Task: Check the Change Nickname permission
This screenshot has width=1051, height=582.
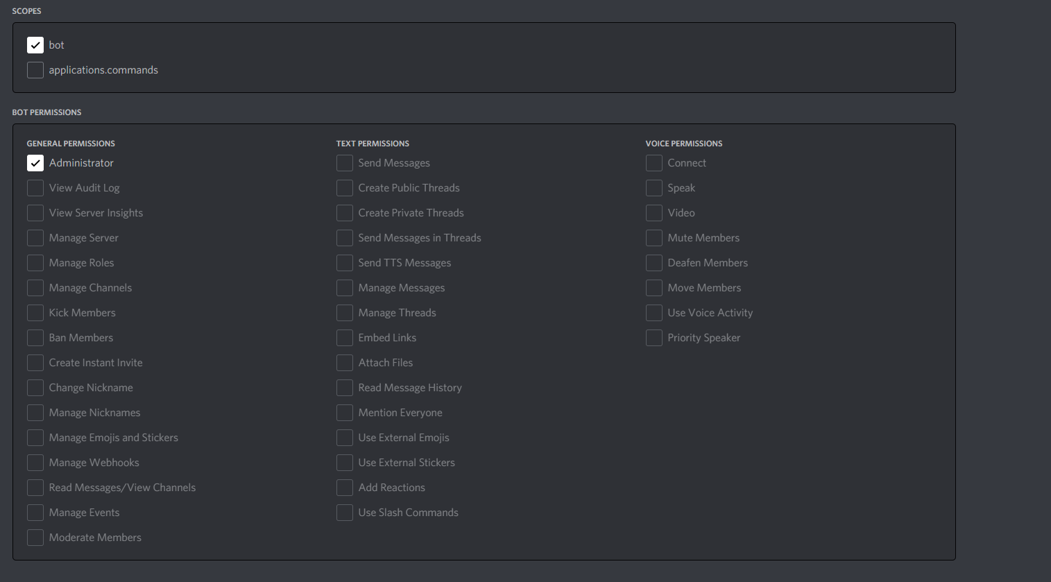Action: point(35,387)
